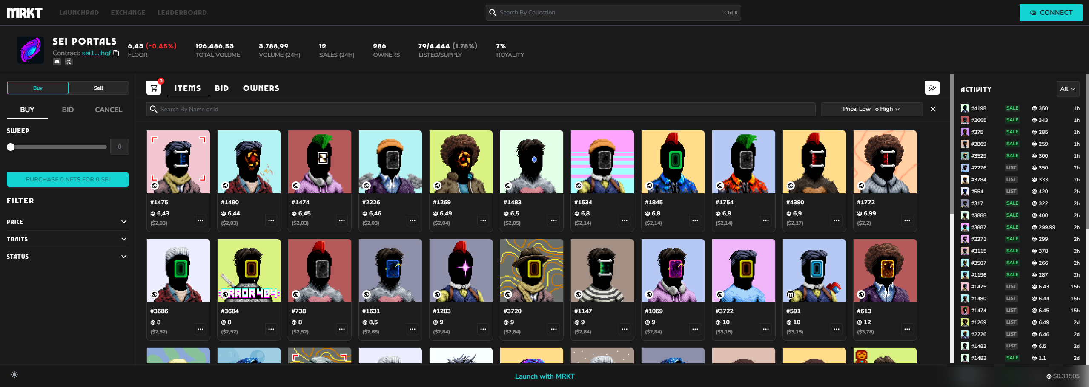Open options menu for item #613
Image resolution: width=1089 pixels, height=387 pixels.
(907, 329)
